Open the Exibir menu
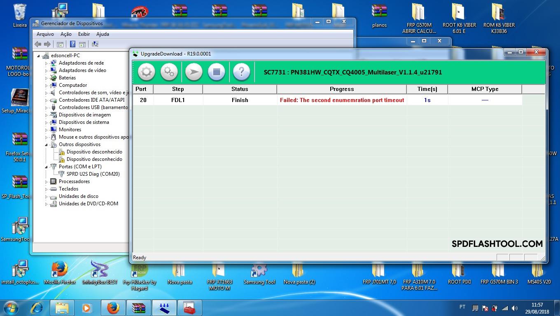Viewport: 560px width, 316px height. 84,34
